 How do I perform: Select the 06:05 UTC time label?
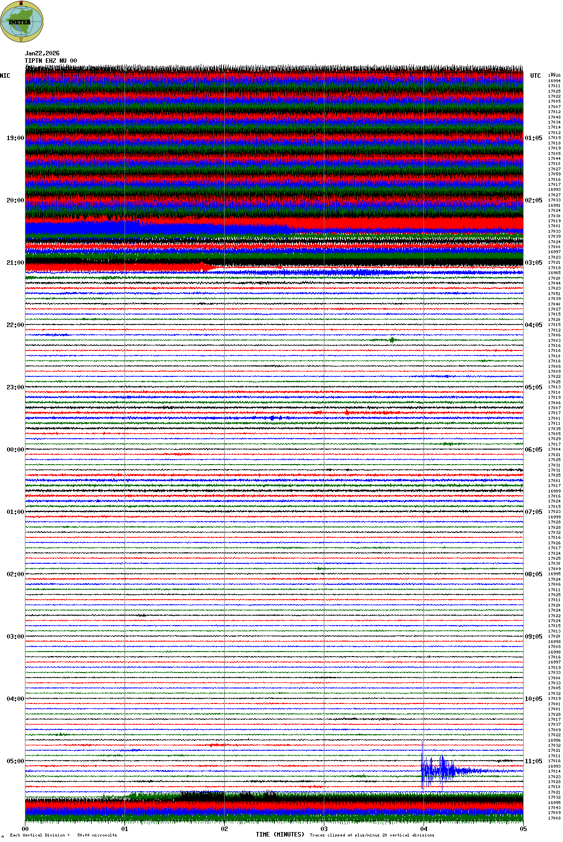(534, 450)
